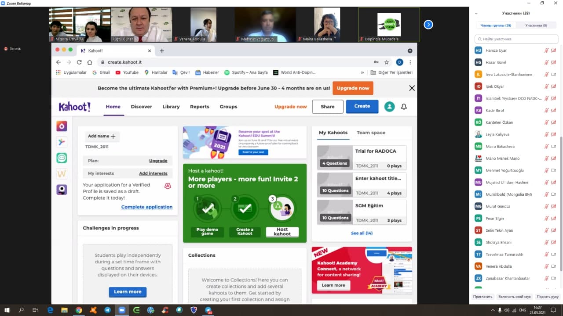This screenshot has height=316, width=563.
Task: Open Chrome profile D avatar
Action: tap(399, 62)
